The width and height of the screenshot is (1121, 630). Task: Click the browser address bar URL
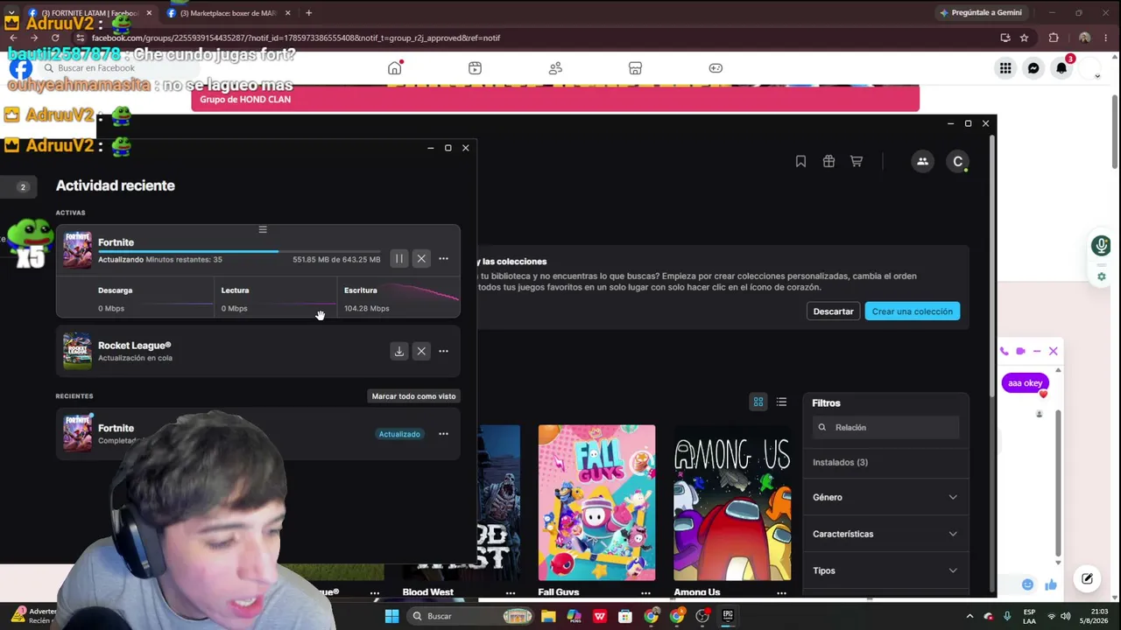point(296,38)
